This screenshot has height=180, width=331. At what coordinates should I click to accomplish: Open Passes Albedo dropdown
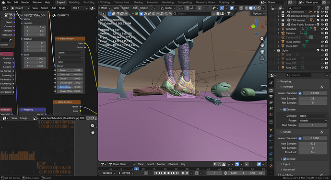coord(313,121)
